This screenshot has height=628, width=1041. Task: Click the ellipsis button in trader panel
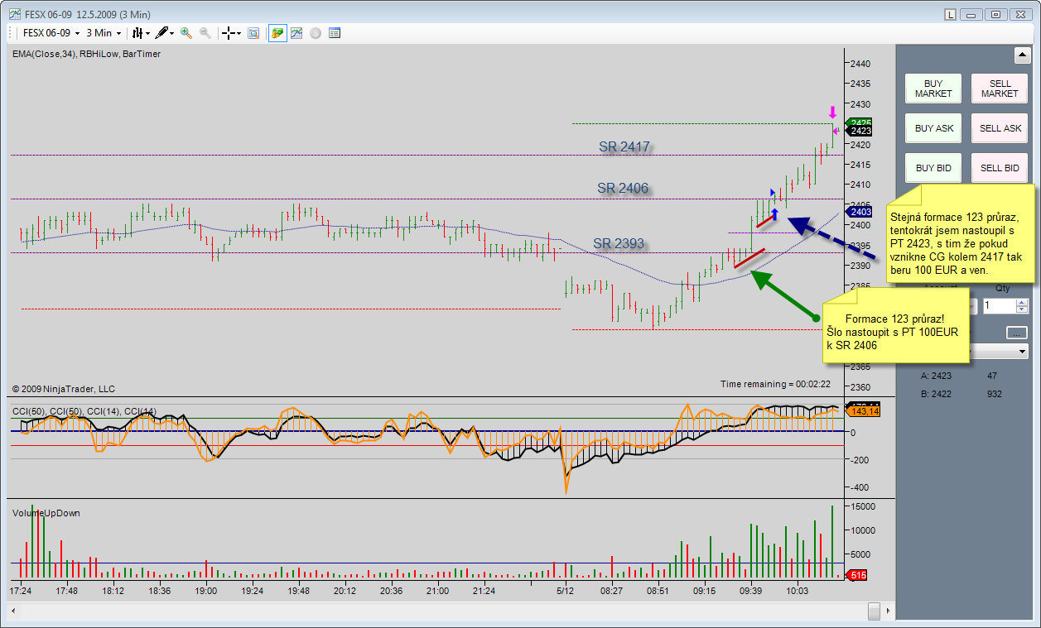[1017, 333]
